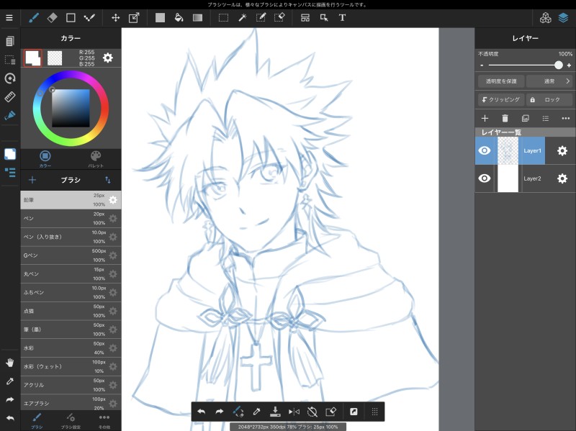
Task: Switch to その他 tab
Action: [x=104, y=421]
